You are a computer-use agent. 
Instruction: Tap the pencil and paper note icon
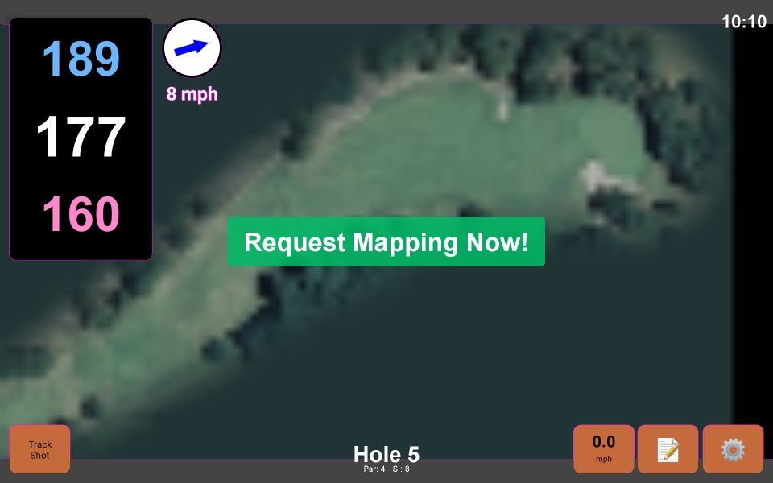[666, 449]
